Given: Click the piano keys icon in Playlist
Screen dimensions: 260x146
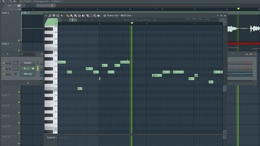Looking at the screenshot, I should click(19, 5).
